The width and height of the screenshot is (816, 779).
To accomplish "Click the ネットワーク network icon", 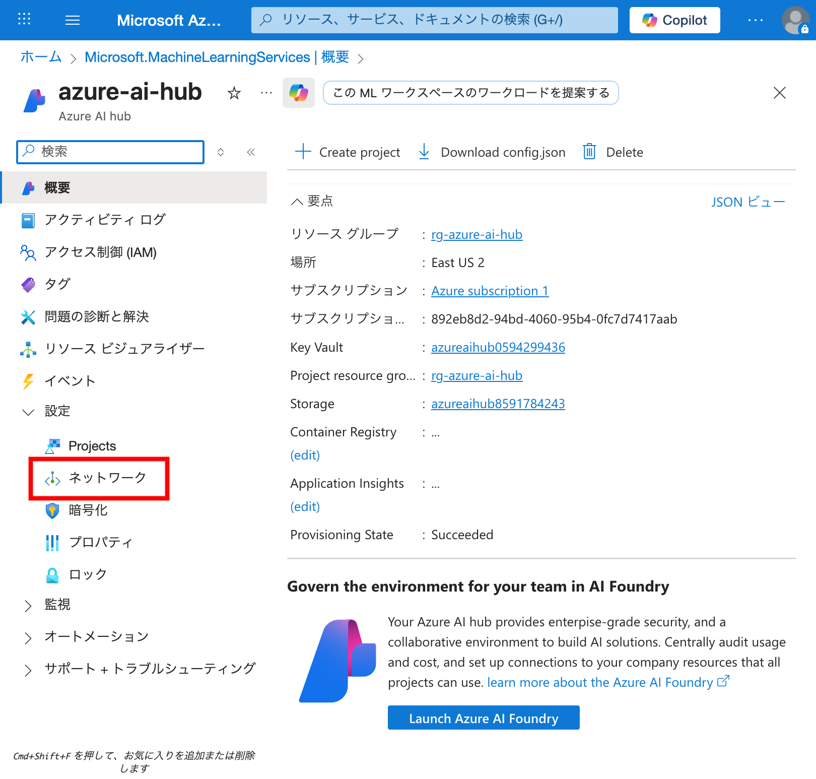I will (x=52, y=478).
